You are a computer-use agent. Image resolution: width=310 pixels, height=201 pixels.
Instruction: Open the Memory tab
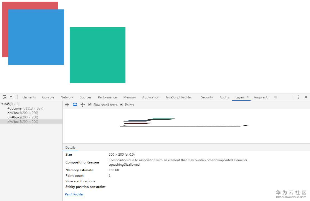tap(130, 97)
